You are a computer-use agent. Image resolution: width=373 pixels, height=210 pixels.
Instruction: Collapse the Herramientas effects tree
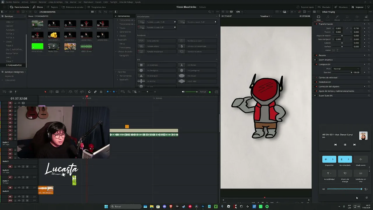[116, 16]
